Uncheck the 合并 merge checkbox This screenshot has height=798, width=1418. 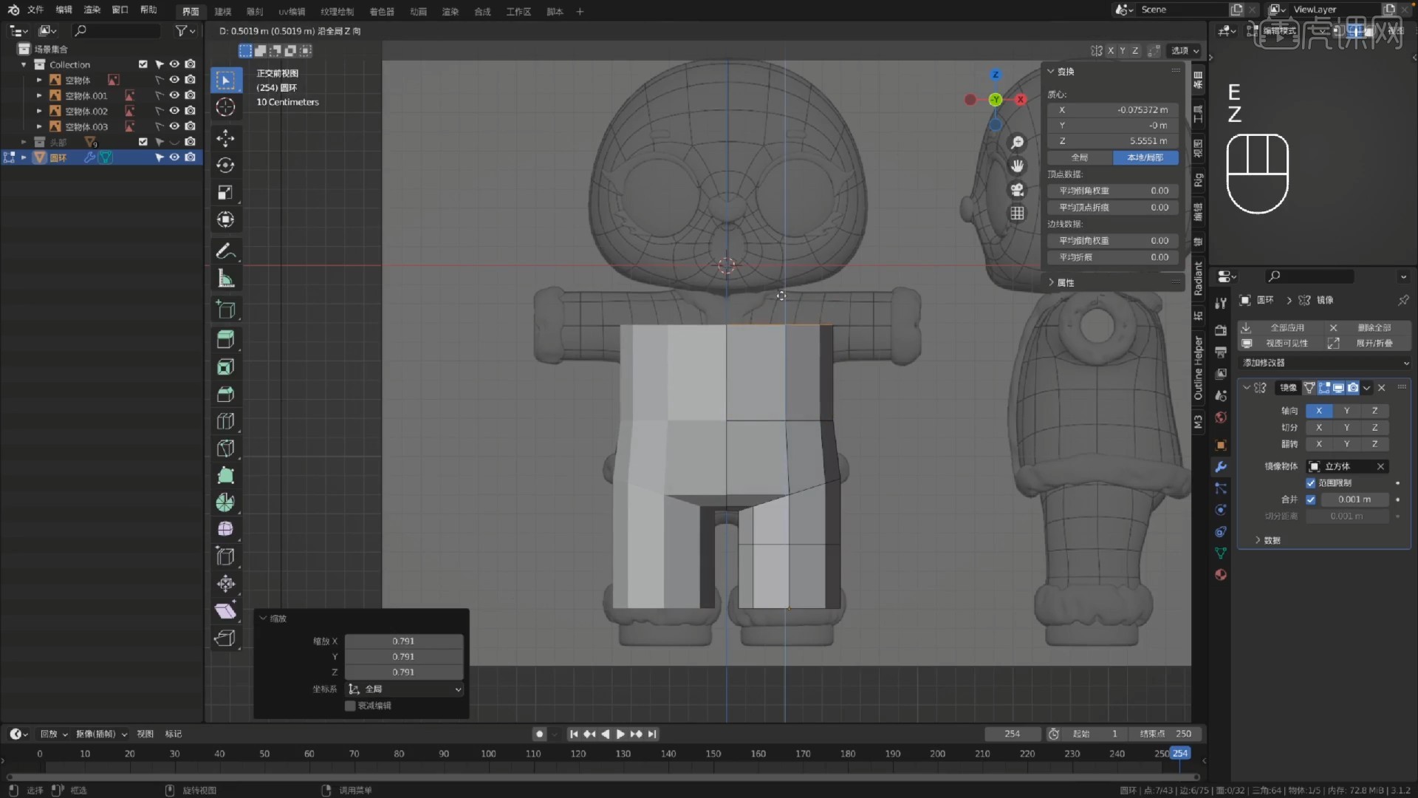tap(1311, 499)
